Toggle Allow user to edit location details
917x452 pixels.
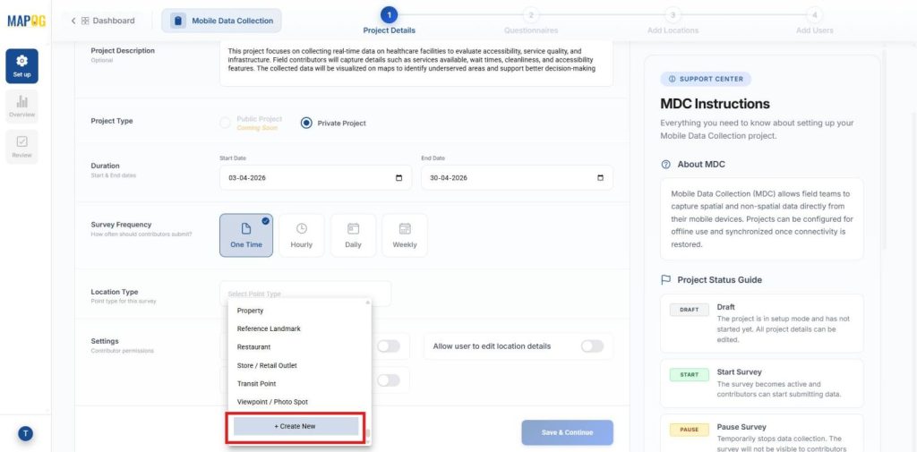pos(592,346)
